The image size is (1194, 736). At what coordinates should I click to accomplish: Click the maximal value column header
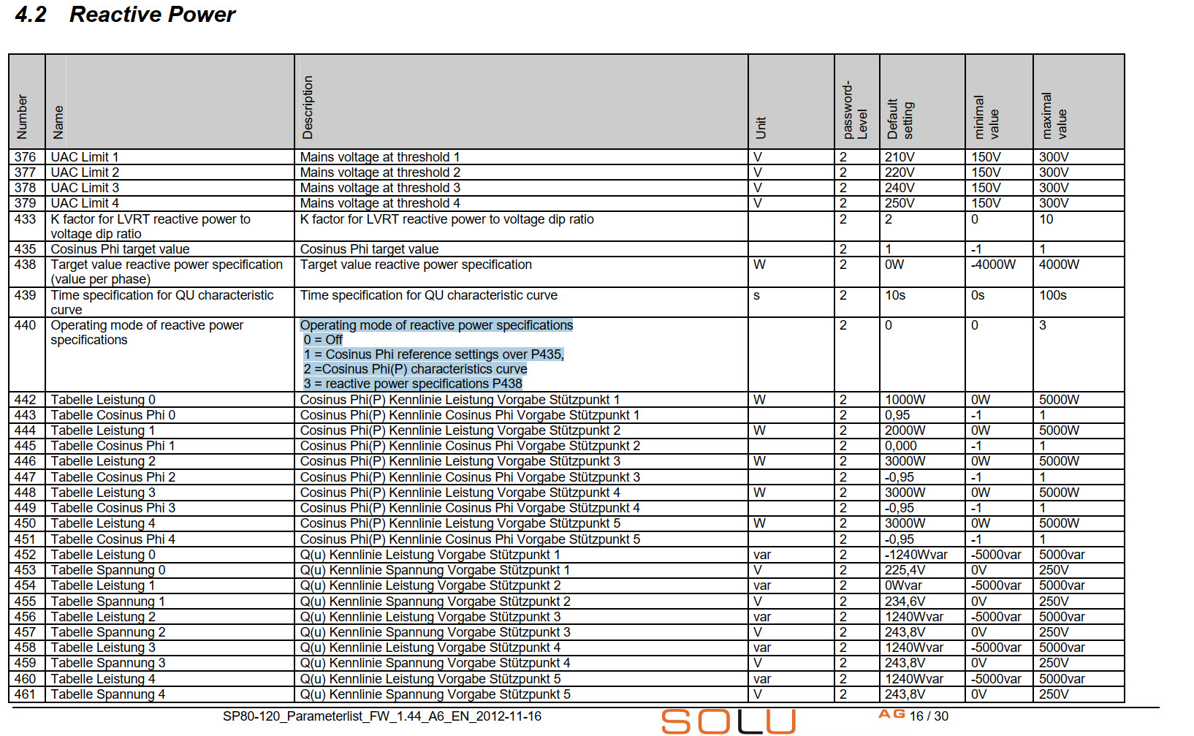[x=1054, y=115]
